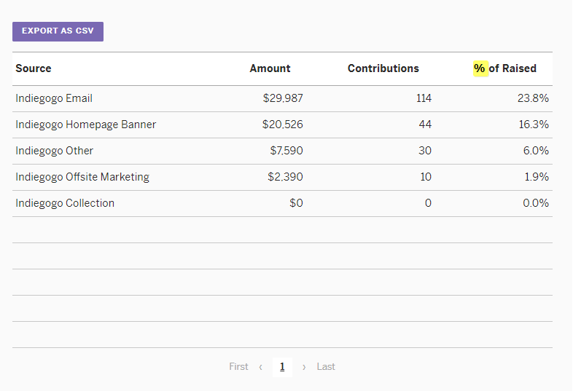Sort table by Source column header
This screenshot has width=573, height=391.
pyautogui.click(x=34, y=68)
